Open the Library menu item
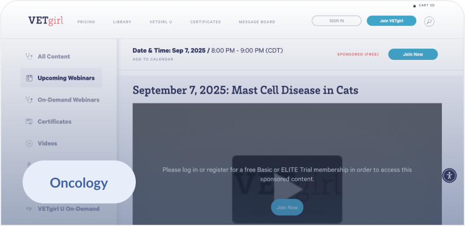This screenshot has width=465, height=226. 122,22
